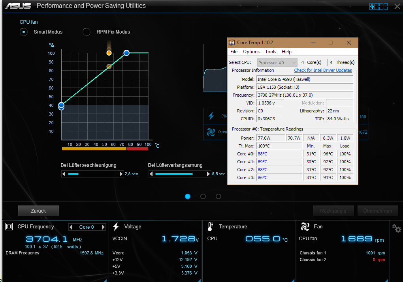Screen dimensions: 403x282
Task: Click the Model field Intel Core i5 4690
Action: point(305,79)
